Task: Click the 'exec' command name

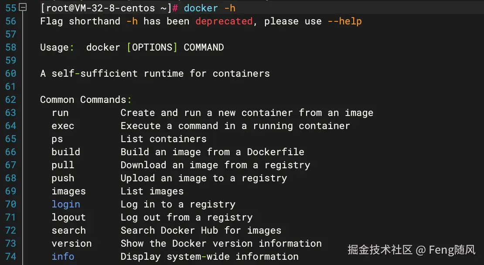Action: pyautogui.click(x=63, y=126)
